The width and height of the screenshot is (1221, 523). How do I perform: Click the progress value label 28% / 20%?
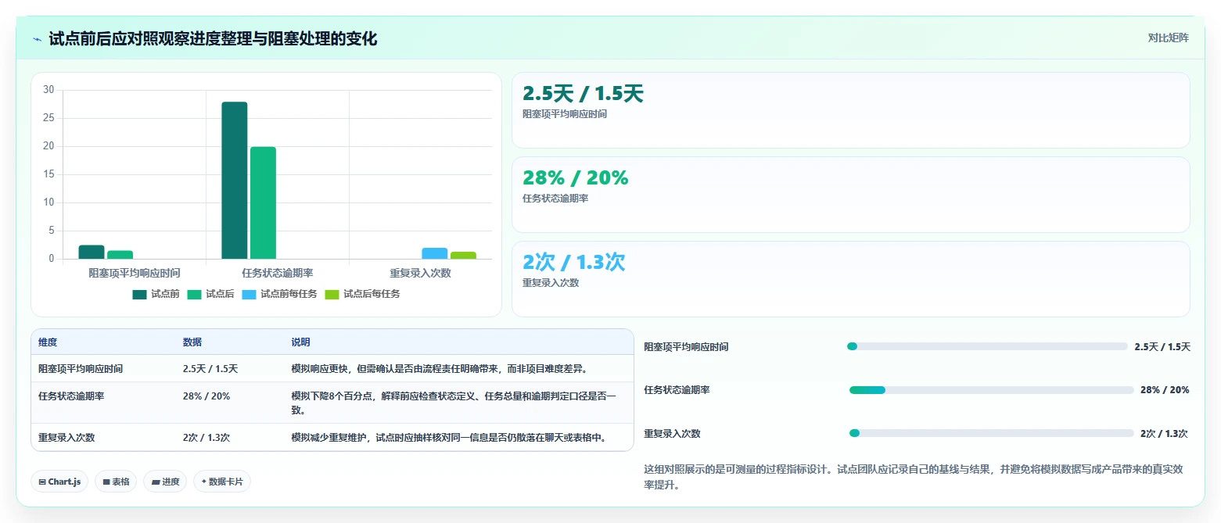pos(1165,390)
